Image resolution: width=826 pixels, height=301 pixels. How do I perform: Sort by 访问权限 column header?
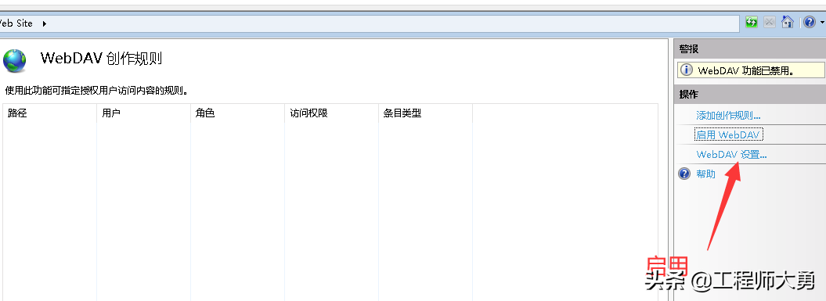coord(331,113)
